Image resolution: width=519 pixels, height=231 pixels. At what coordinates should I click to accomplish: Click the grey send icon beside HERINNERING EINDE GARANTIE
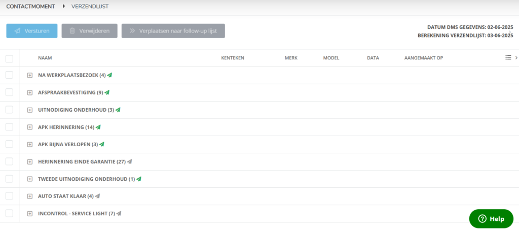130,162
